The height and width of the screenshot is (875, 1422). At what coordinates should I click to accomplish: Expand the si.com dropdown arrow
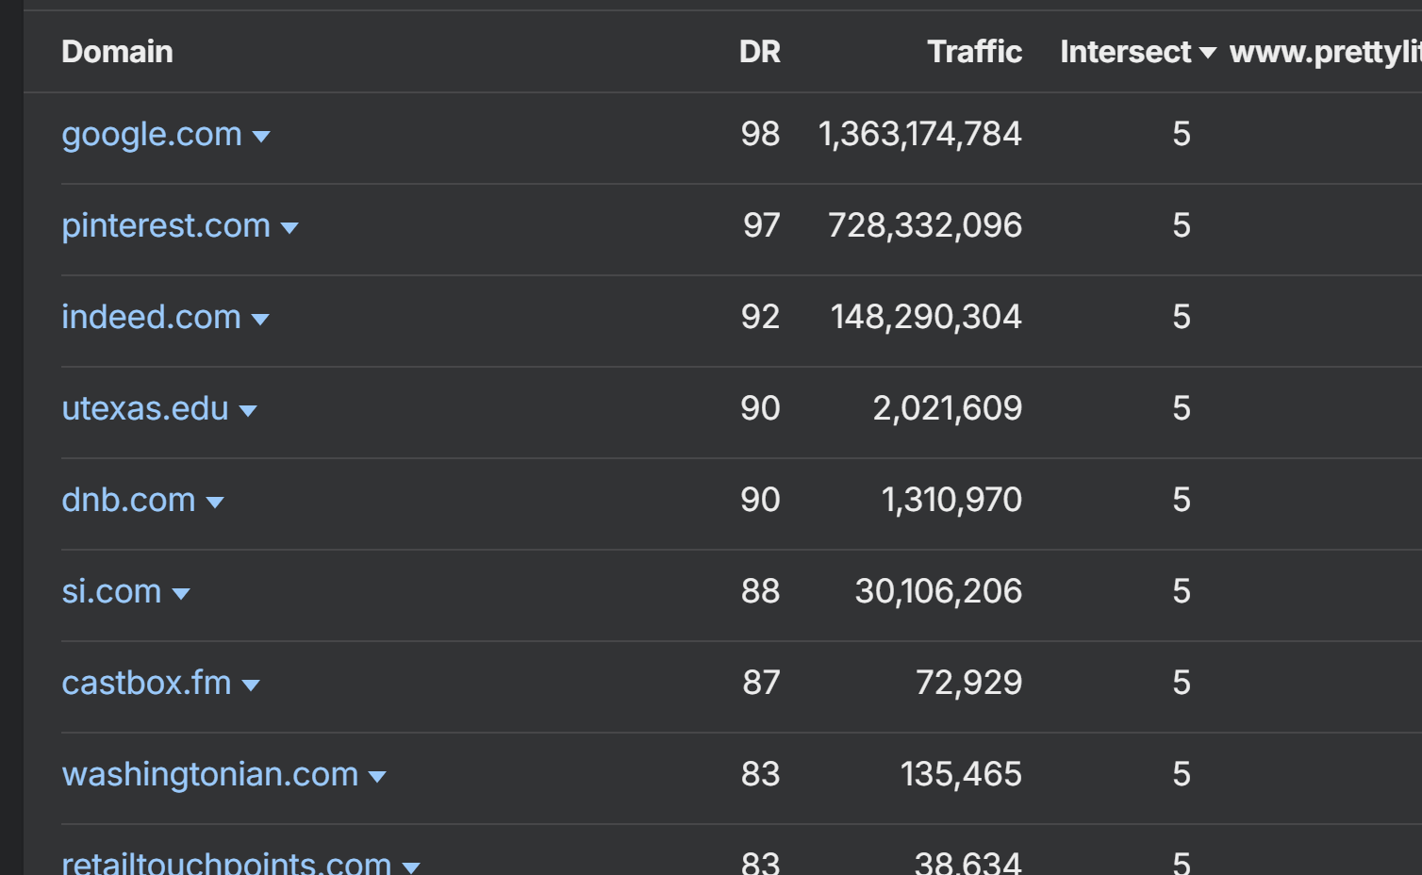pyautogui.click(x=182, y=595)
